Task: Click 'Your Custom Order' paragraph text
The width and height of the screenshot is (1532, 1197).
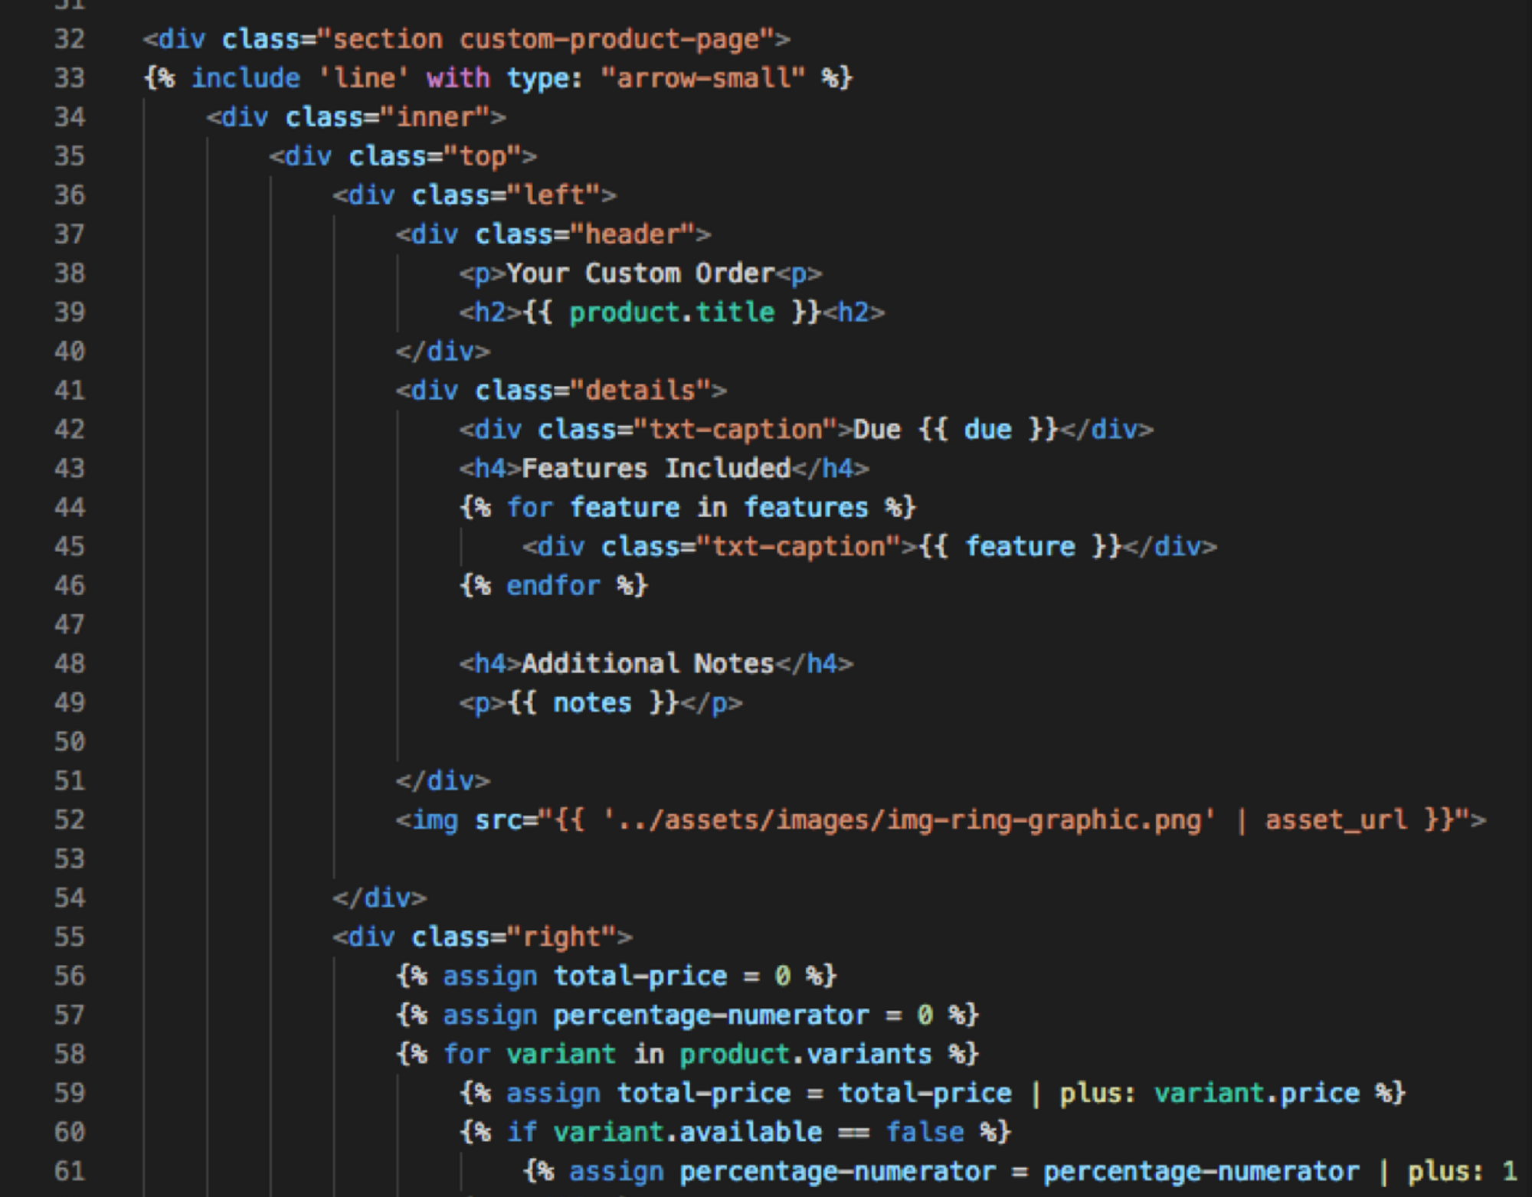Action: 640,273
